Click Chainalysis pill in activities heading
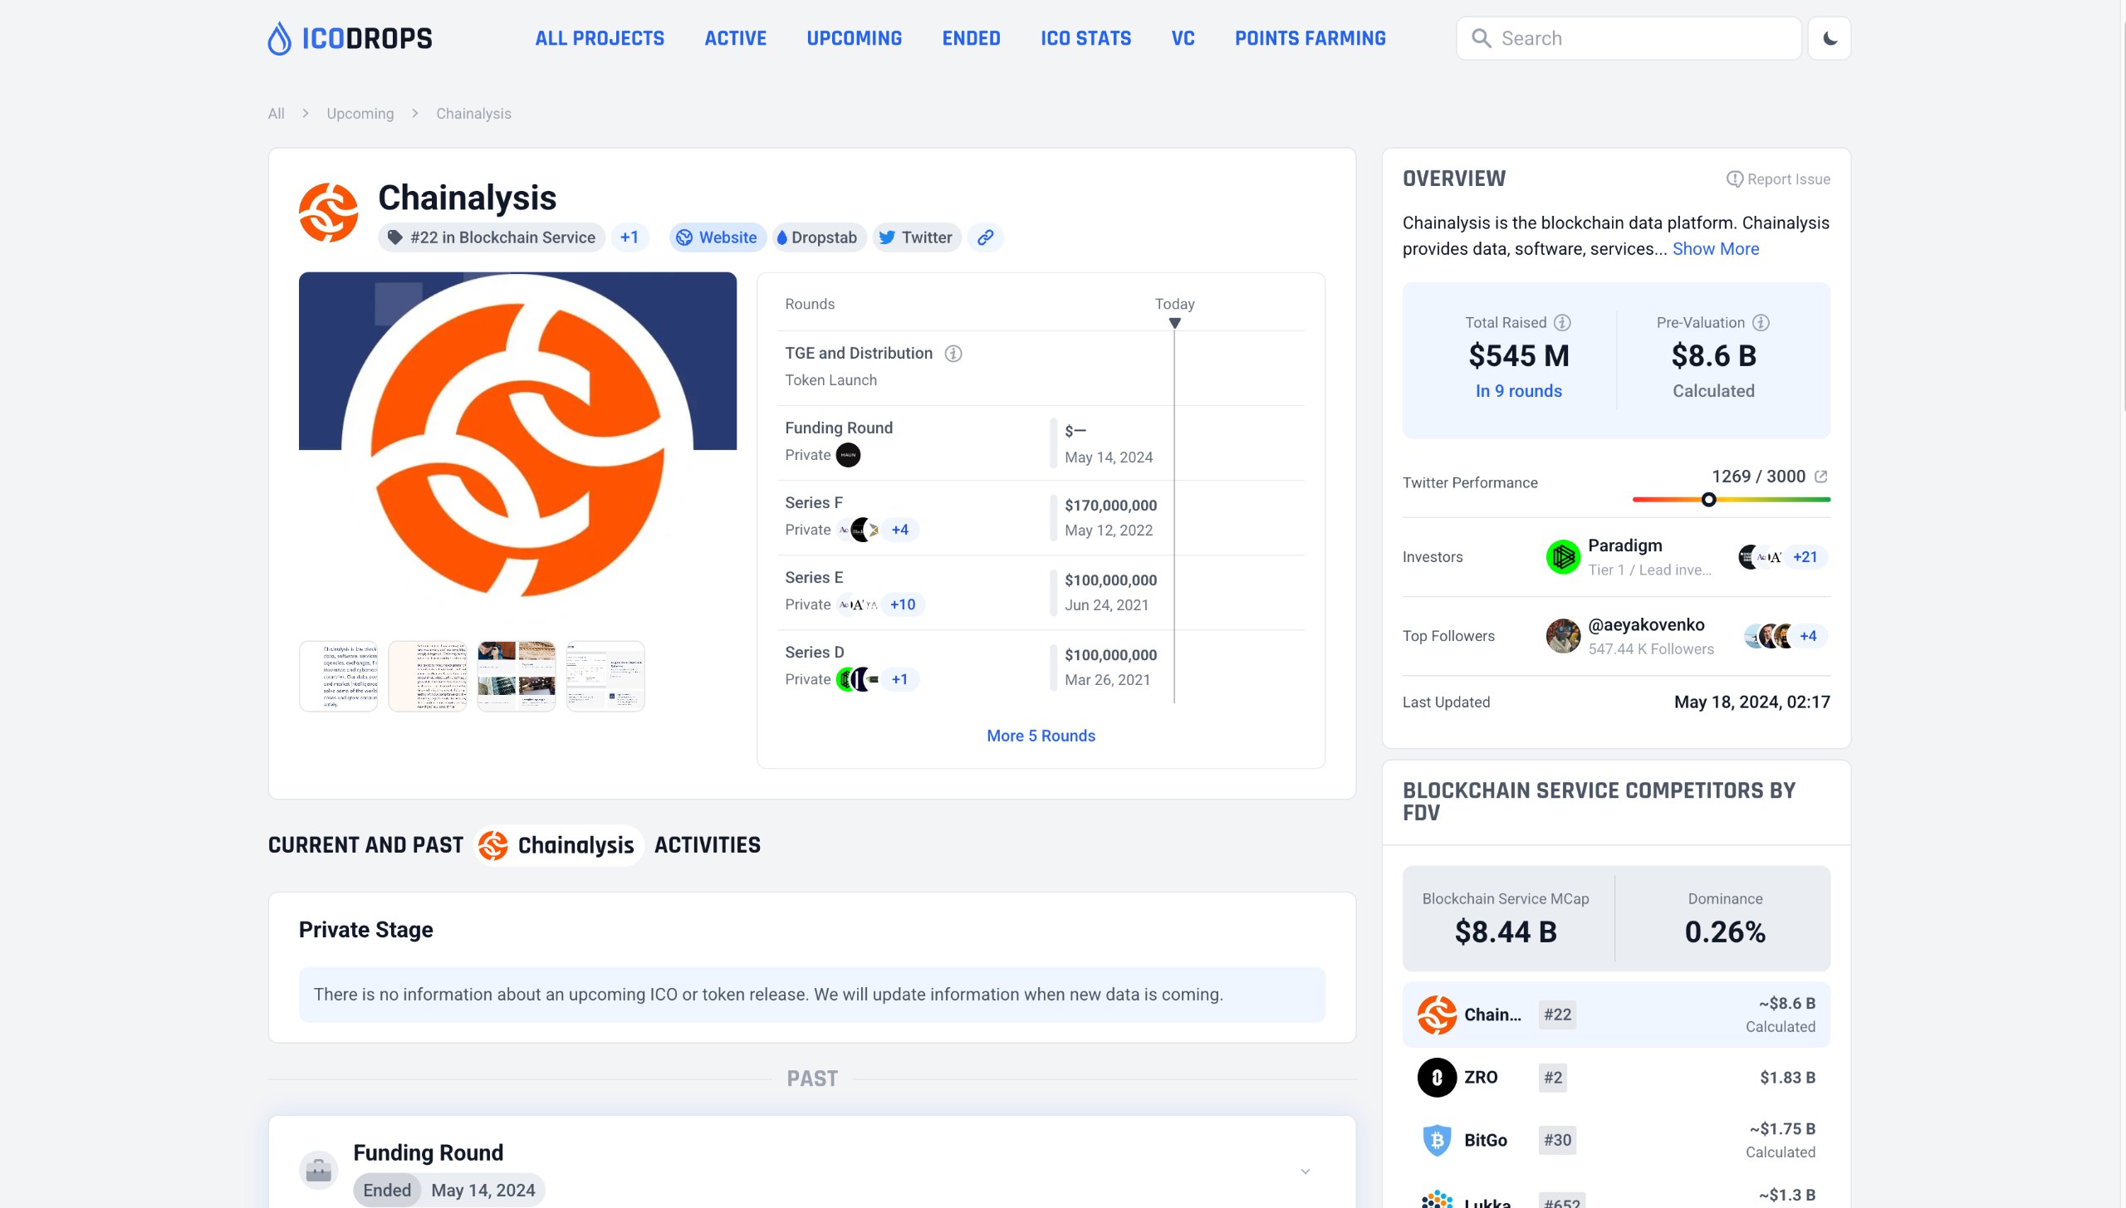2126x1208 pixels. 558,845
